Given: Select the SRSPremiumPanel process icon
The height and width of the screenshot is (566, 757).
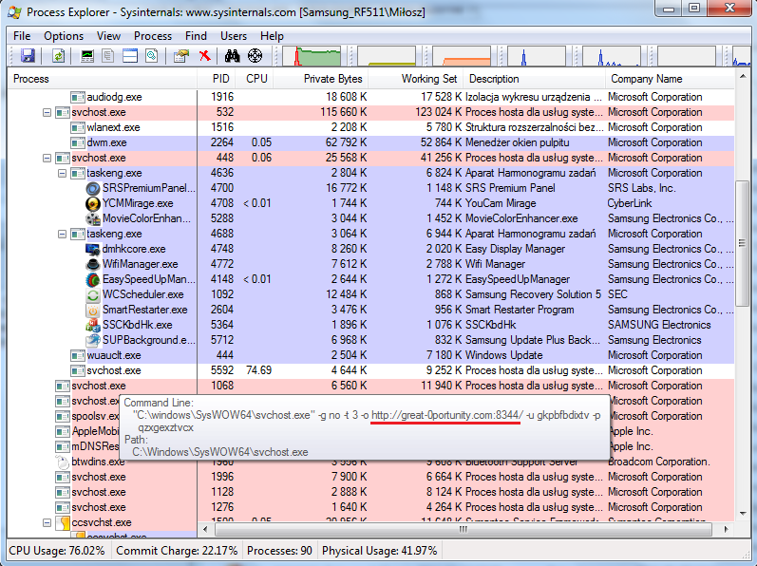Looking at the screenshot, I should tap(93, 188).
